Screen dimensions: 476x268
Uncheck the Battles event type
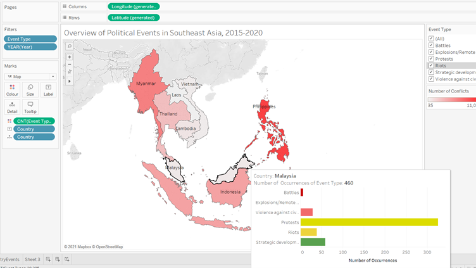(431, 46)
